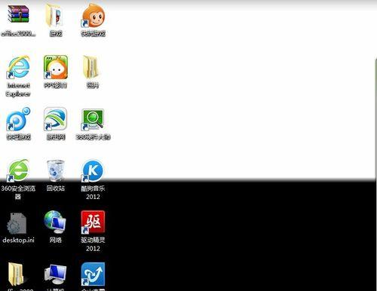This screenshot has height=291, width=377.
Task: Launch the 酷狗音乐 2012 shortcut
Action: [93, 171]
